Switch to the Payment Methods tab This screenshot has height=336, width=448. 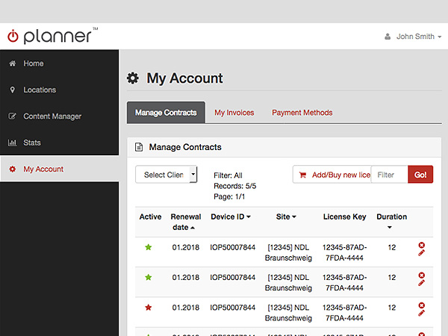(302, 113)
